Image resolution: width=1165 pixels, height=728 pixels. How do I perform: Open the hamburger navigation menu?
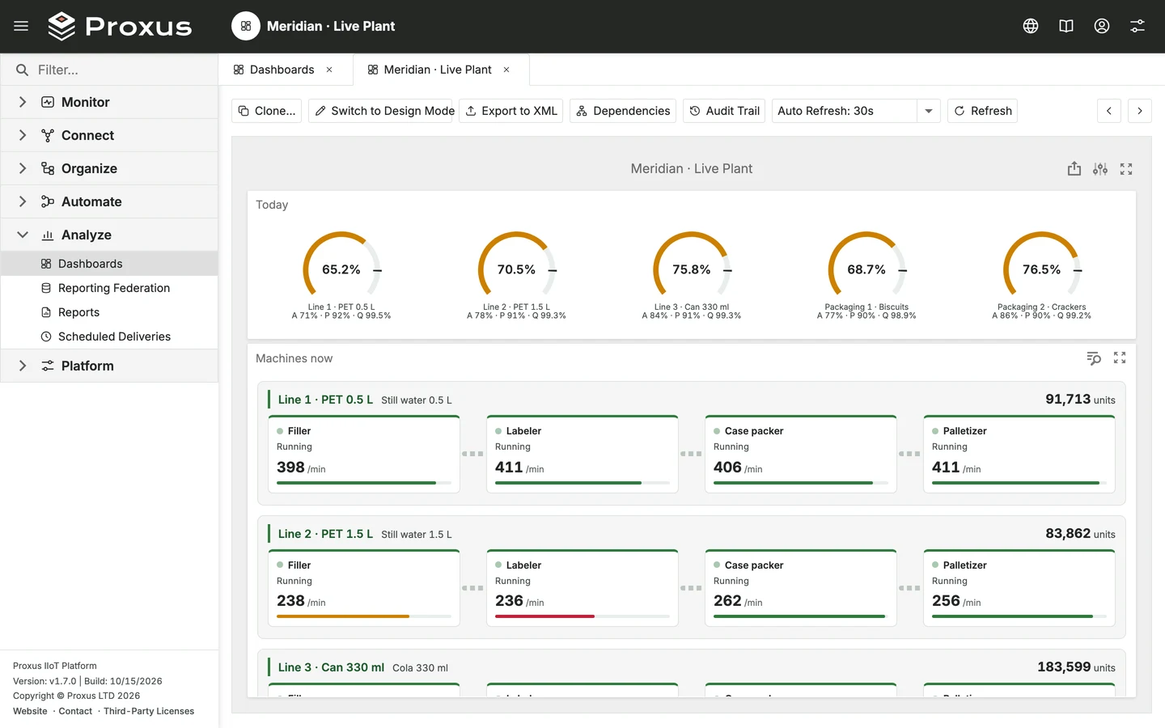tap(21, 26)
